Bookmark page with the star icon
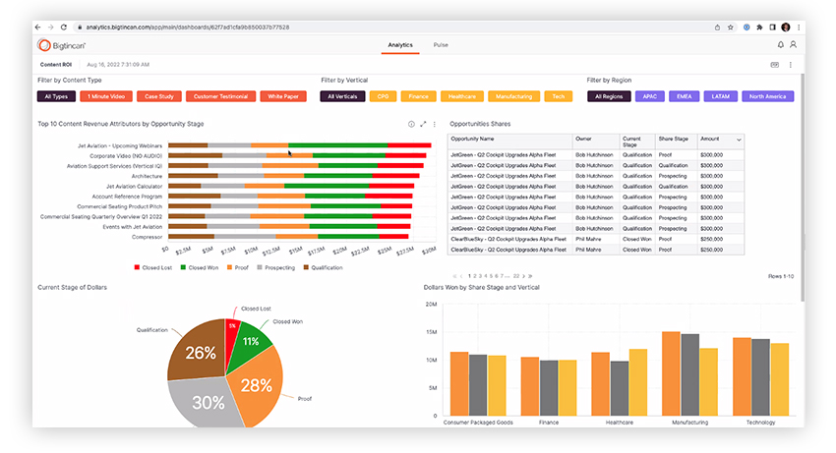 pyautogui.click(x=731, y=28)
